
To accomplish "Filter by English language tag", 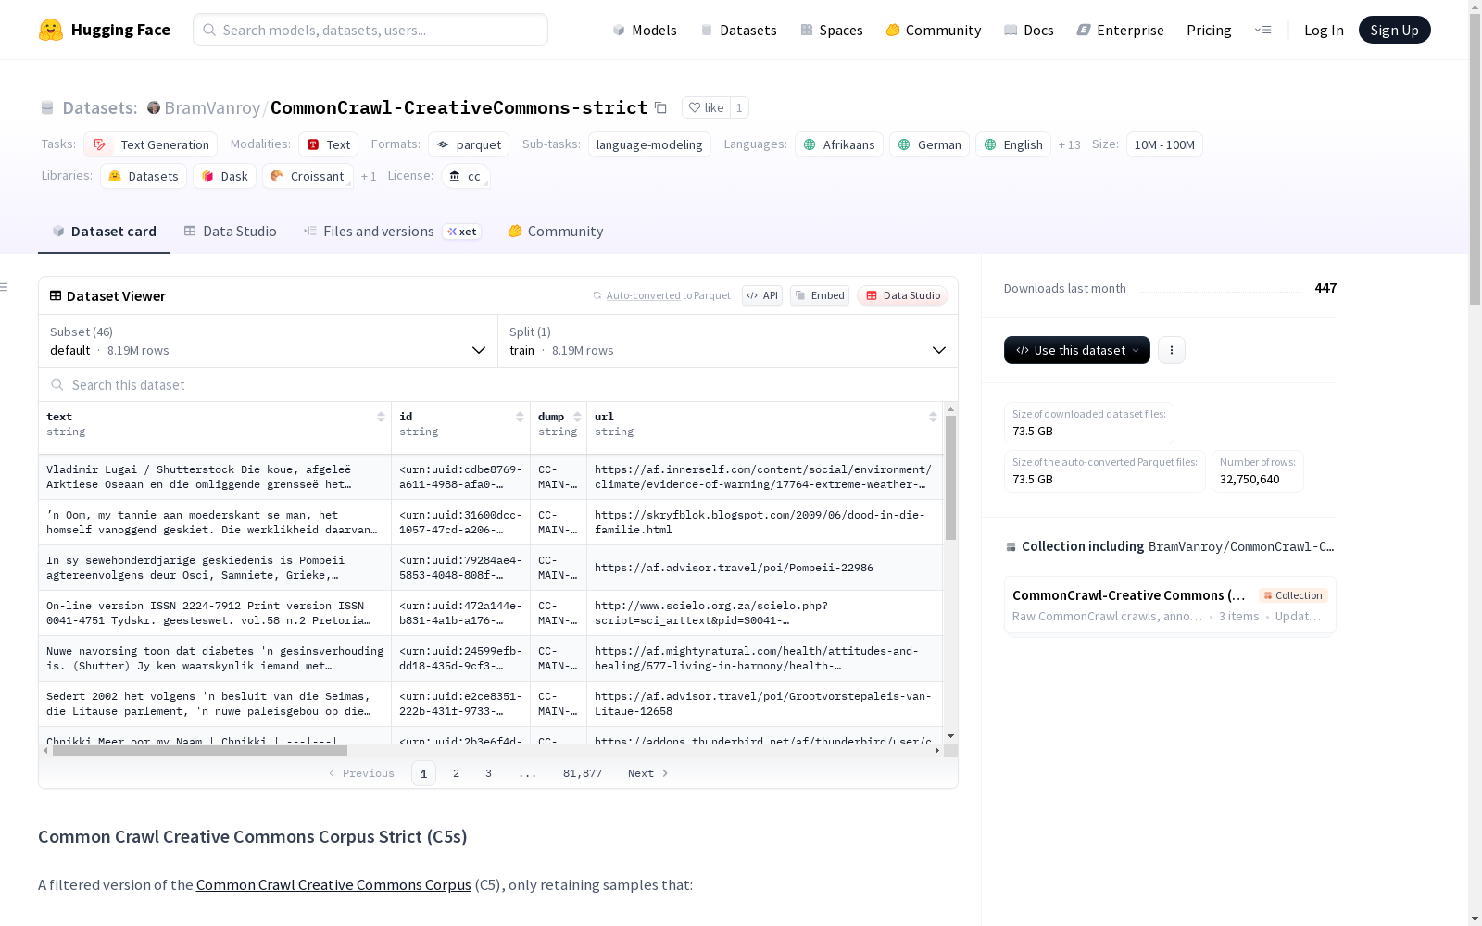I will 1013,144.
